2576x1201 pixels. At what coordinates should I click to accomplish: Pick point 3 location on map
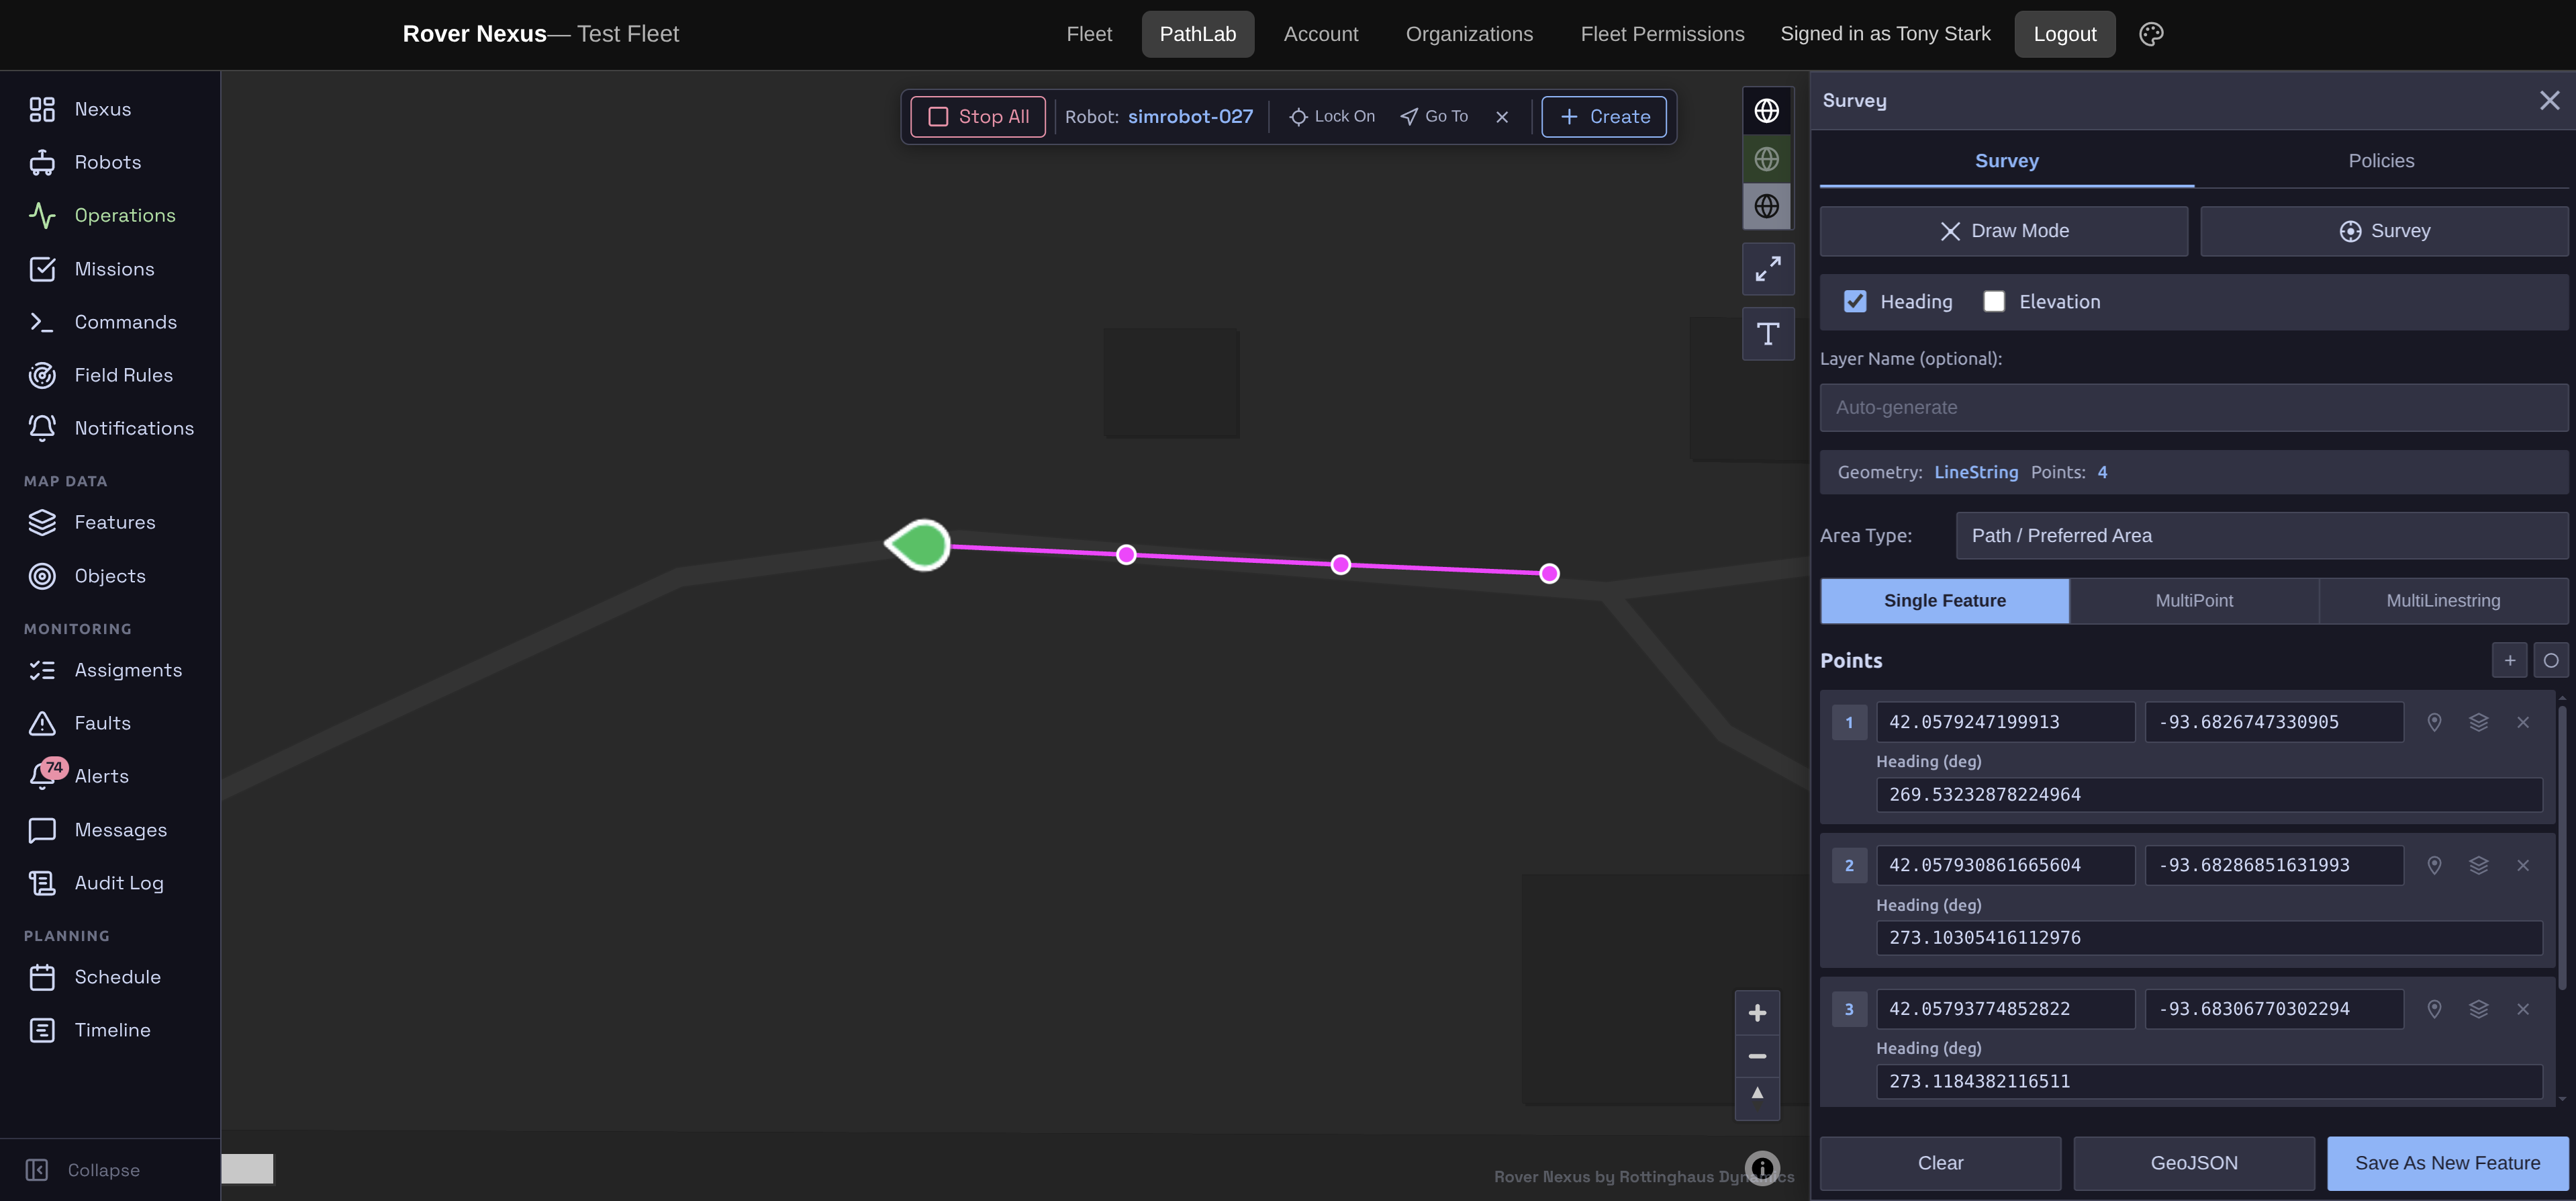(x=2434, y=1010)
